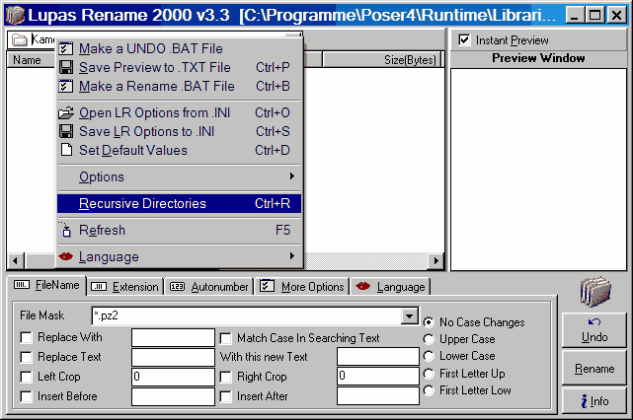Viewport: 633px width, 420px height.
Task: Click the app icon in the title bar
Action: click(x=16, y=16)
